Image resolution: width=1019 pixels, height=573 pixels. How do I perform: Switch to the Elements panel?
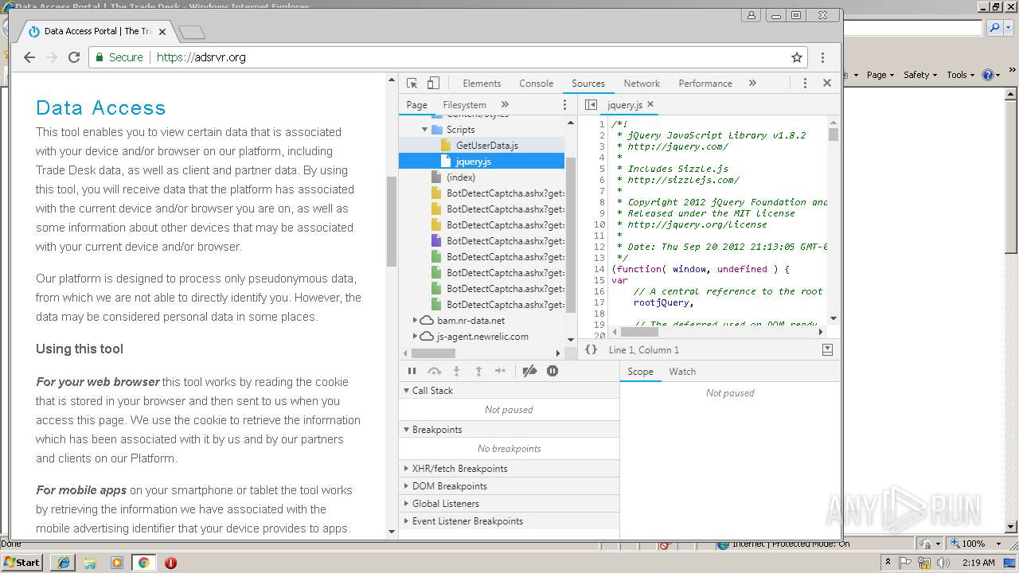coord(482,83)
